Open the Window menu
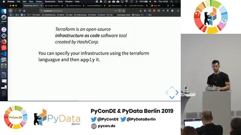Viewport: 241px width, 135px height. [69, 1]
